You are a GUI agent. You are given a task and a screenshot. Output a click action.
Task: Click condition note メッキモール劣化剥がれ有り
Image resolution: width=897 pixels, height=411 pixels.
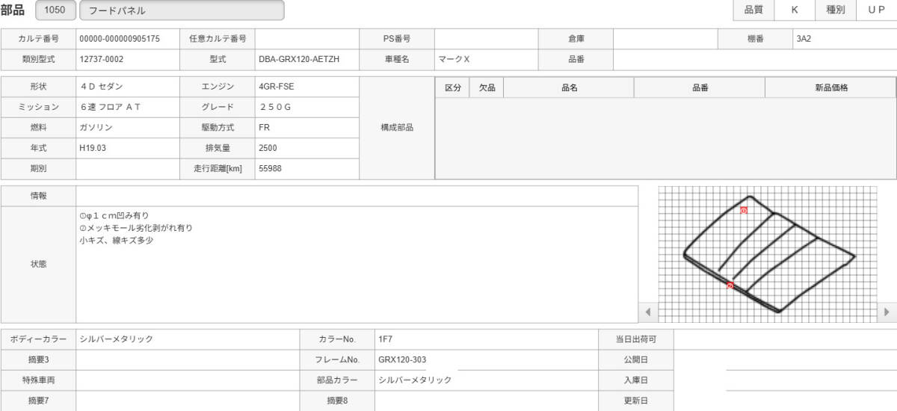click(135, 228)
